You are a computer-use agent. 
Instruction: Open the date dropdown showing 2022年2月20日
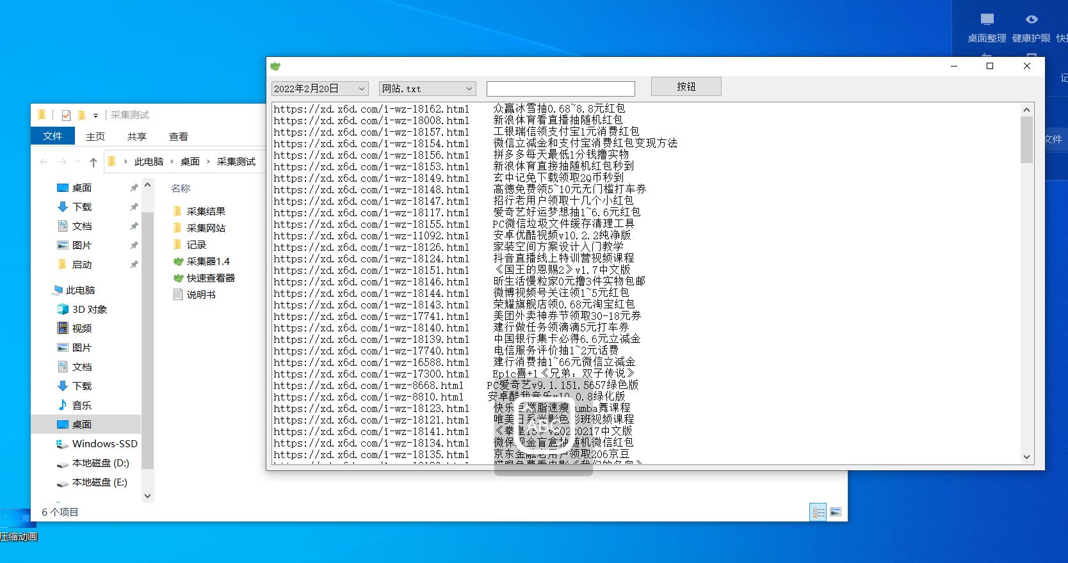coord(320,89)
